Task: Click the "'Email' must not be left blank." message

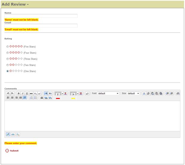Action: [x=21, y=29]
